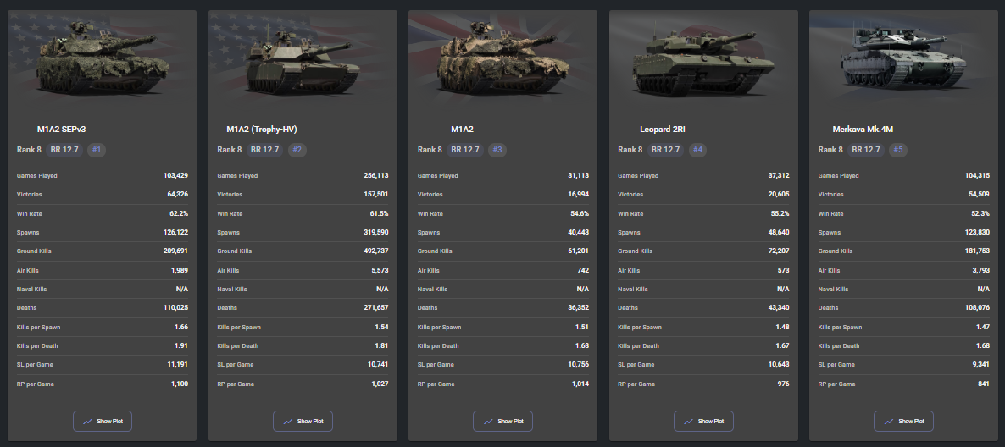The width and height of the screenshot is (1005, 447).
Task: Click the British-flag M1A2 tank image
Action: coord(502,61)
